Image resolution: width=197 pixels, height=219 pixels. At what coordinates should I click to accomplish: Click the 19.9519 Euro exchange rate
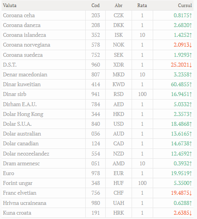(181, 173)
